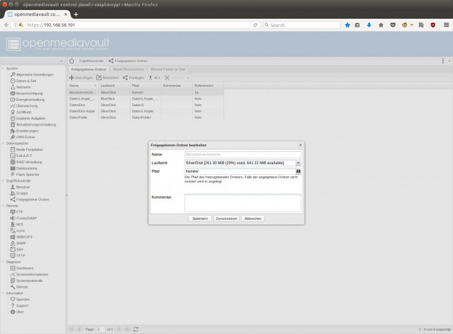The image size is (453, 334).
Task: Open Dashboard in Diagnose
Action: point(21,269)
